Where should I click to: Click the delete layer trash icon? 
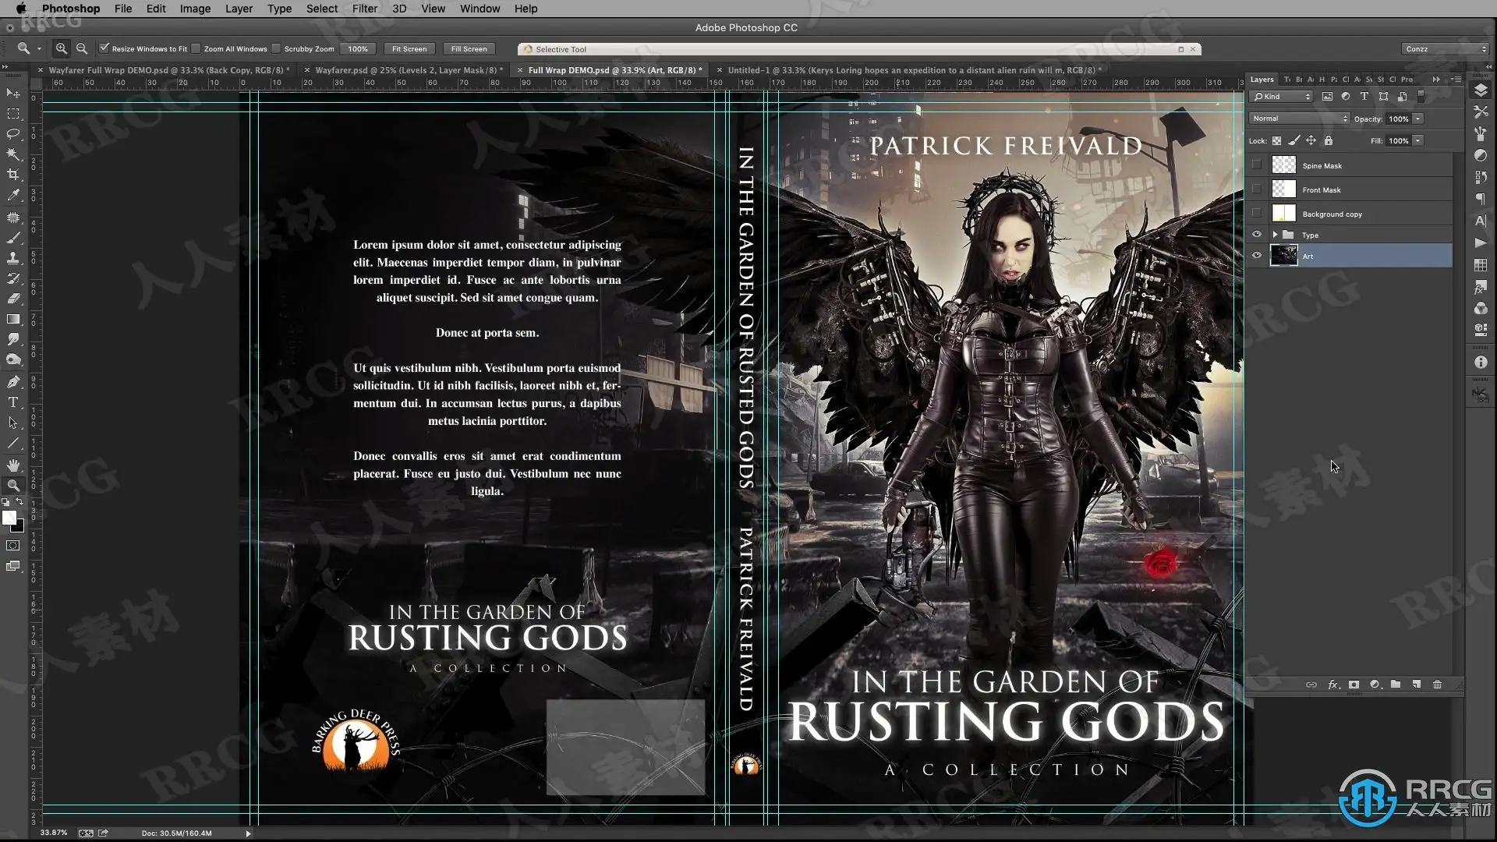click(1437, 685)
